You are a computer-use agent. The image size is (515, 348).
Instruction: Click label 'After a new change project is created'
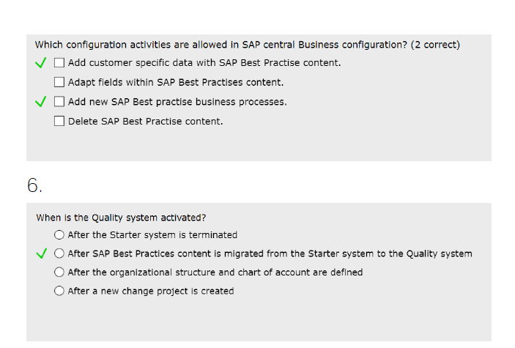(151, 291)
